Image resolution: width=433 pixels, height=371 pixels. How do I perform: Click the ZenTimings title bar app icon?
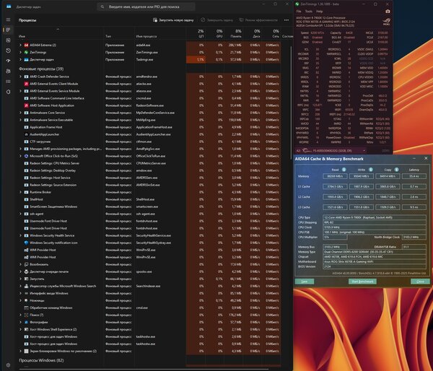297,4
